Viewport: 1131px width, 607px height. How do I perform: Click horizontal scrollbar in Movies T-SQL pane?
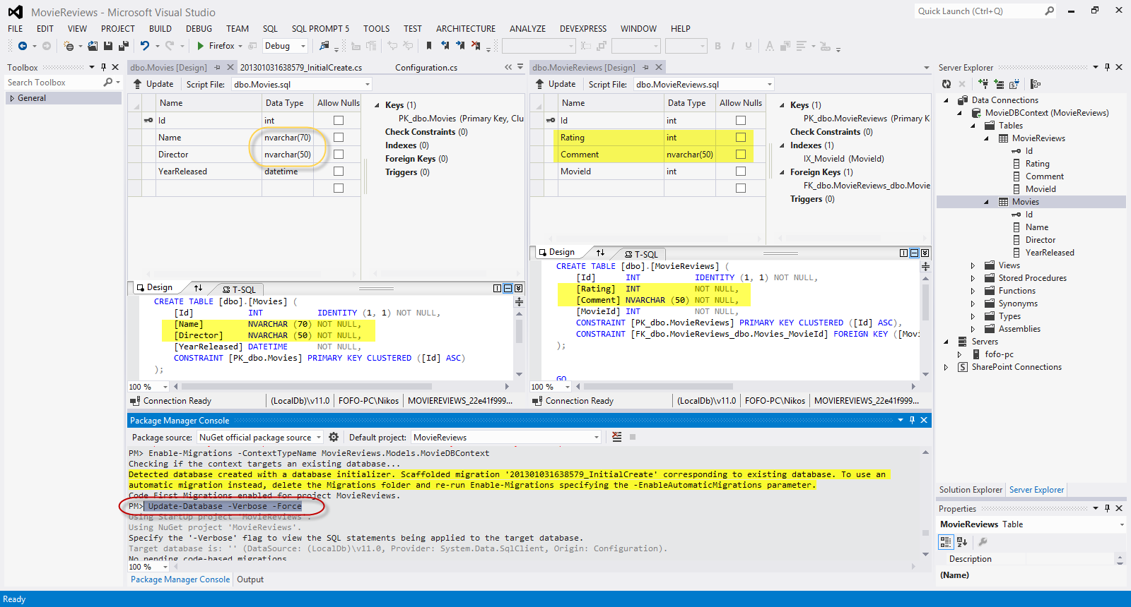coord(307,387)
